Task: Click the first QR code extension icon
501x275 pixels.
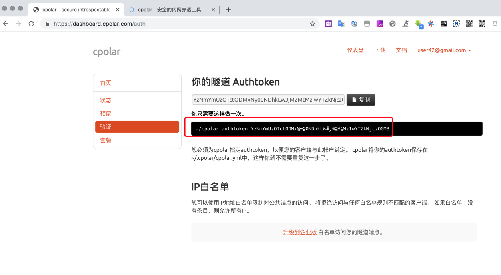Action: pos(469,24)
